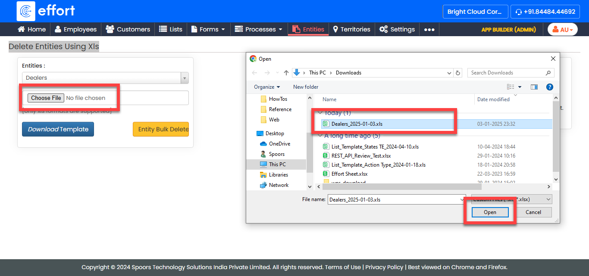This screenshot has height=276, width=589.
Task: Select OneDrive in navigation pane
Action: (x=279, y=144)
